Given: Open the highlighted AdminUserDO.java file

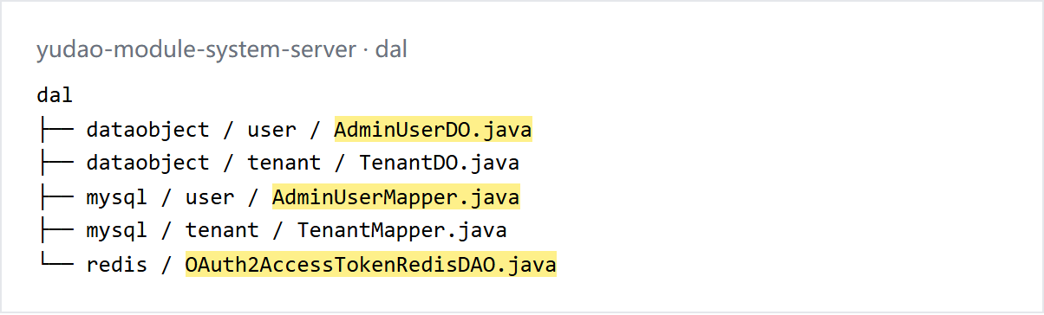Looking at the screenshot, I should pos(433,130).
